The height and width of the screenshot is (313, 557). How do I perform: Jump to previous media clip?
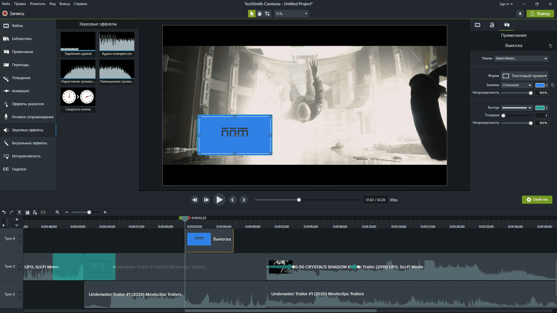click(x=232, y=200)
